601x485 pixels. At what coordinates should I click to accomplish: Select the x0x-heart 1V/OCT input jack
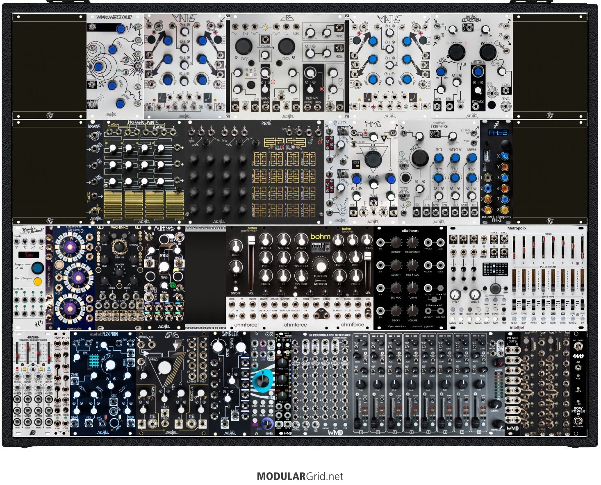tap(428, 242)
